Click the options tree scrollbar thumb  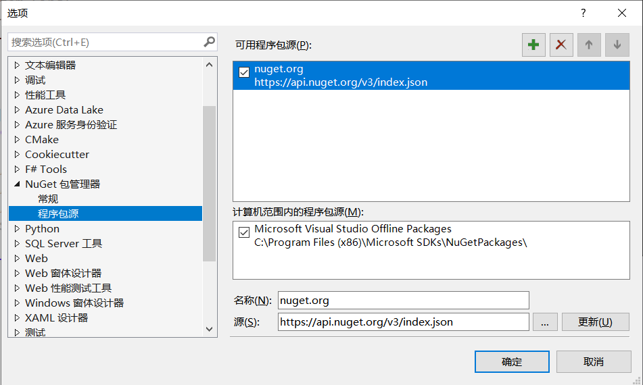(209, 184)
